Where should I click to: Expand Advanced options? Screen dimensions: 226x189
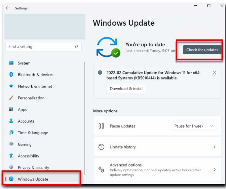[157, 169]
